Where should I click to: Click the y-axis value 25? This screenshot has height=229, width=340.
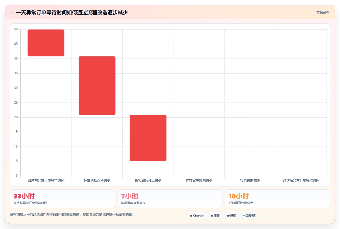tap(16, 103)
